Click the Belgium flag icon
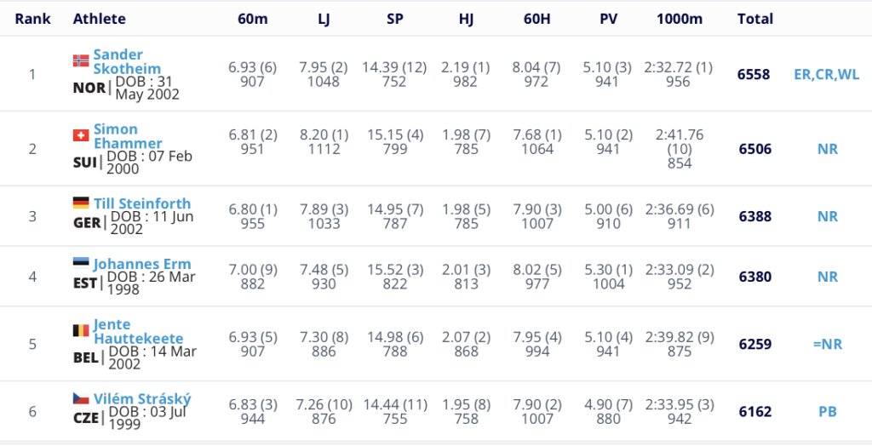The image size is (872, 446). (x=81, y=330)
